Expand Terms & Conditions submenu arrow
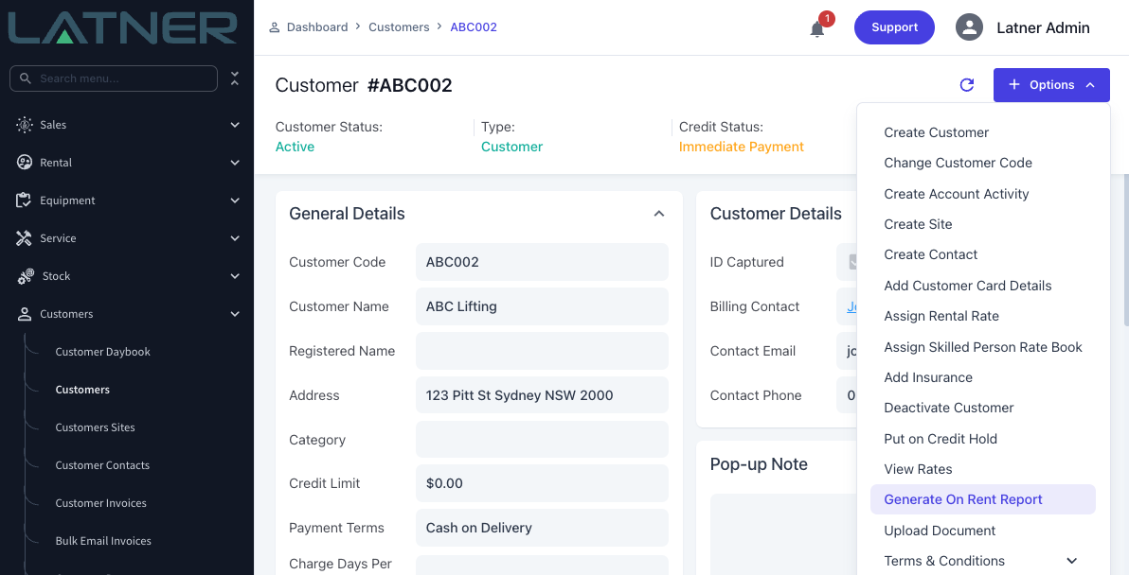The width and height of the screenshot is (1129, 575). 1072,561
